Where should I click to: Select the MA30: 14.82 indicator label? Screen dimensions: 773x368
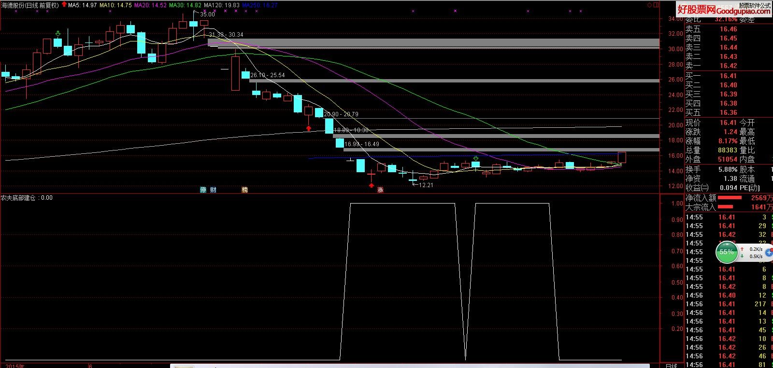click(x=185, y=5)
